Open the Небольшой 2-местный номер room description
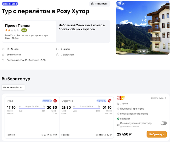Screen dimensions: 170x142 tap(82, 27)
